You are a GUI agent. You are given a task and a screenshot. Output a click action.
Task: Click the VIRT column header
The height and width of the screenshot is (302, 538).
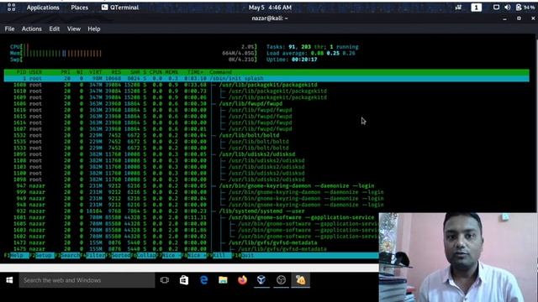[x=96, y=72]
